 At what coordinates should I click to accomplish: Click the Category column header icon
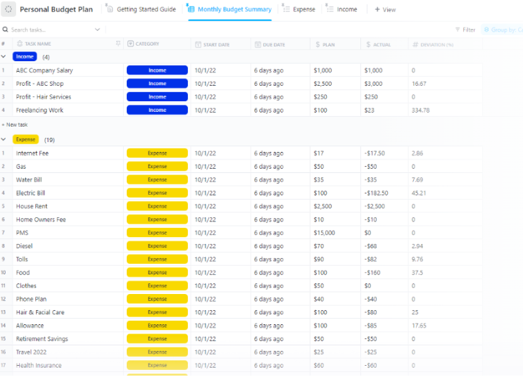pos(130,44)
